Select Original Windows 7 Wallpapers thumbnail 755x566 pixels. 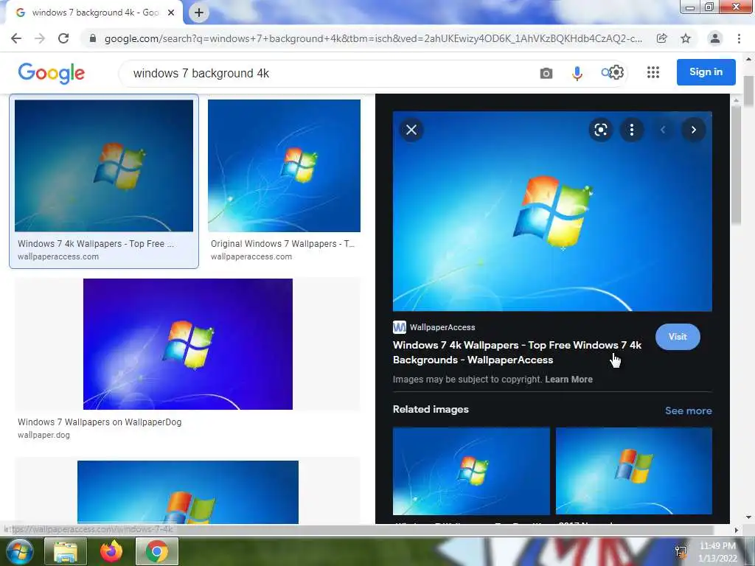(x=284, y=166)
